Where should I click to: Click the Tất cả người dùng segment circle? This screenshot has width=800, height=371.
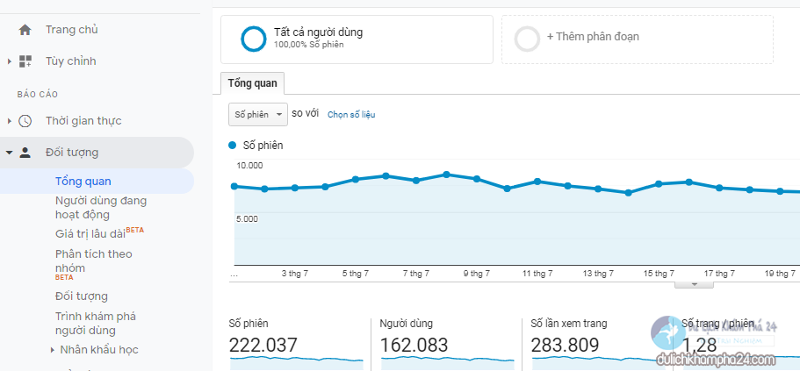pos(254,38)
